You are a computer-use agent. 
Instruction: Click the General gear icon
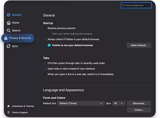pos(9,15)
